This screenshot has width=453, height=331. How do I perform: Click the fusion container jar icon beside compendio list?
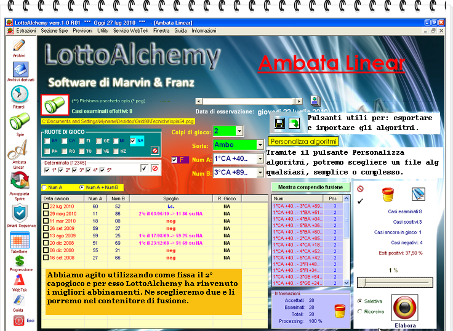pyautogui.click(x=388, y=194)
